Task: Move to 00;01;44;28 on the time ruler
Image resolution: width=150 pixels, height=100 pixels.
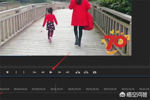Action: pyautogui.click(x=92, y=89)
